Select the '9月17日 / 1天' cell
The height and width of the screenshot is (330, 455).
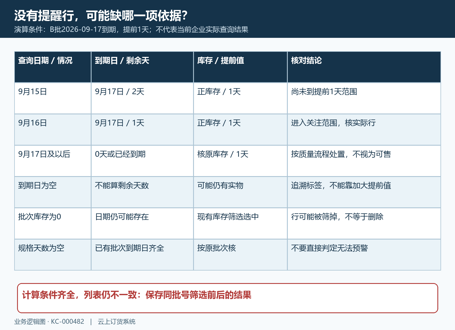tap(142, 130)
